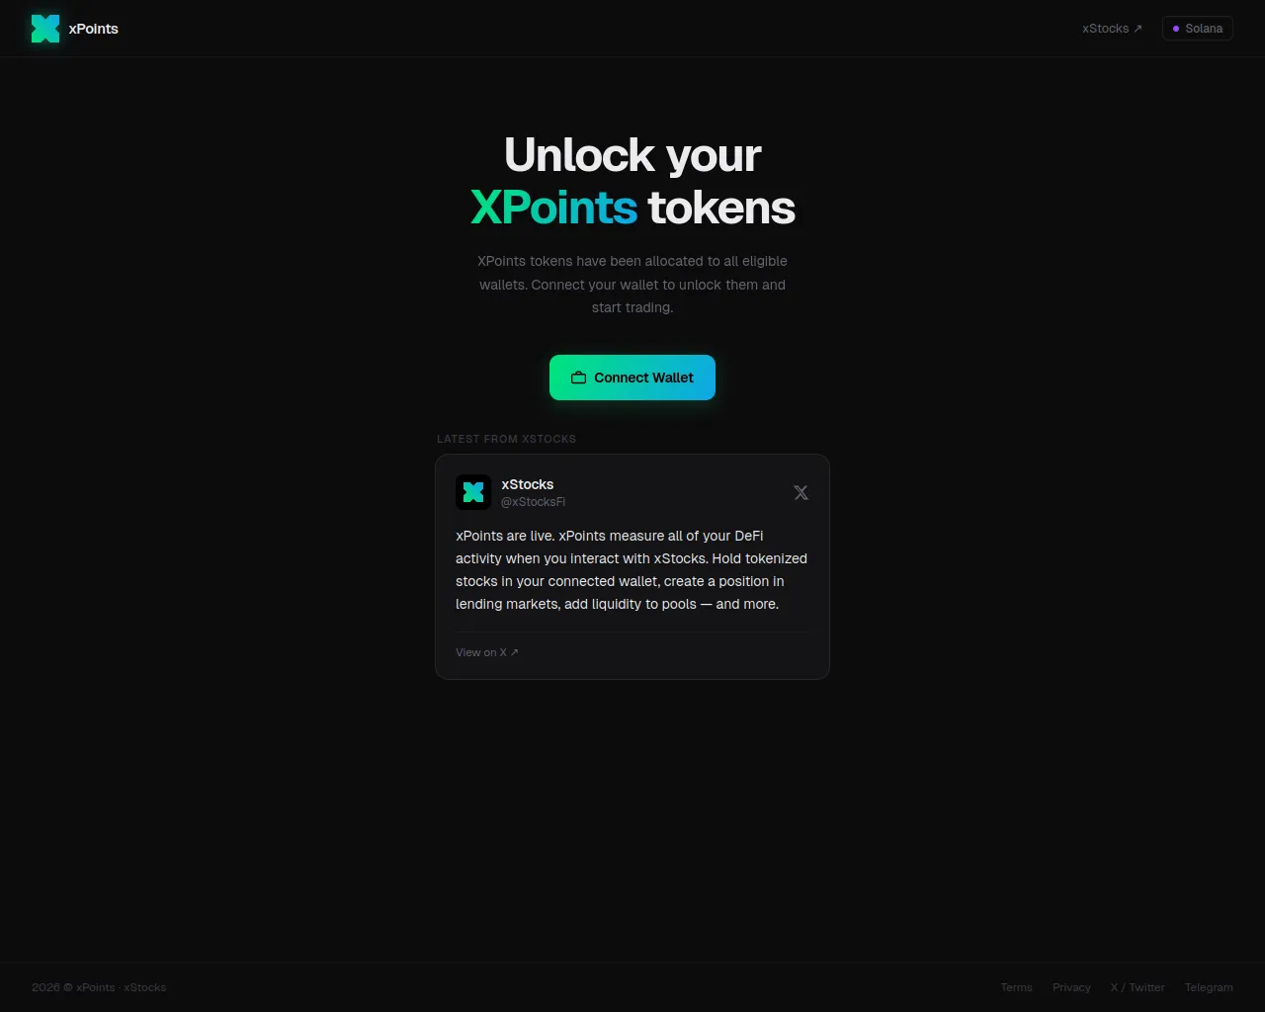Follow the View on X link
This screenshot has width=1265, height=1012.
coord(487,652)
